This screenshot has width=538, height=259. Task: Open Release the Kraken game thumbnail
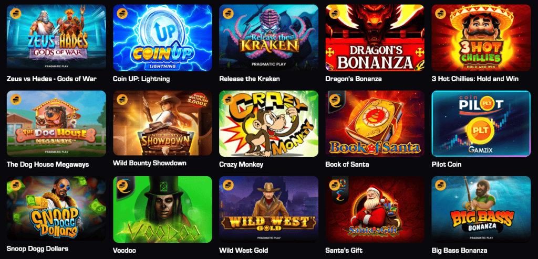[268, 38]
